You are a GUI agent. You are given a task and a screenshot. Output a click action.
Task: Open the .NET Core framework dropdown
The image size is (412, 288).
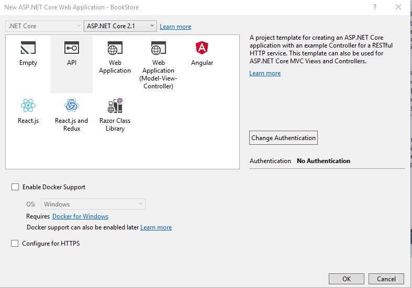coord(43,26)
